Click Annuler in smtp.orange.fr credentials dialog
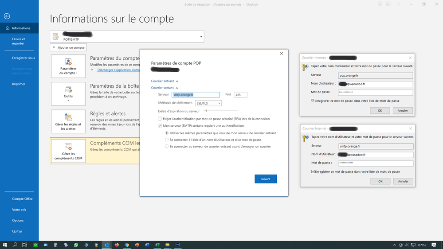The width and height of the screenshot is (443, 249). [x=403, y=181]
